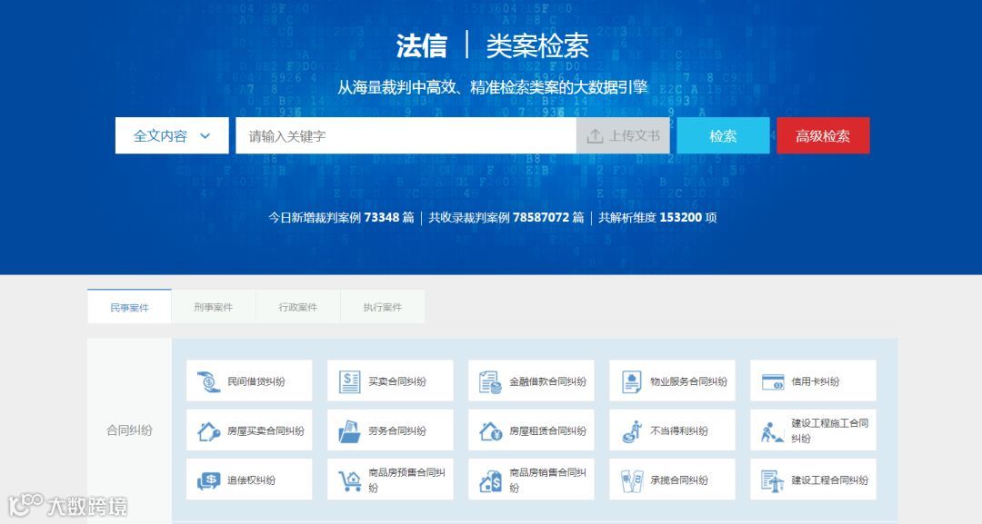This screenshot has height=524, width=982.
Task: Click the 追偿权纠纷 money icon
Action: [208, 480]
